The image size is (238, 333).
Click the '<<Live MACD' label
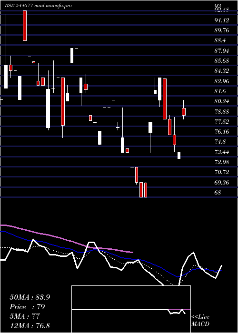200,321
